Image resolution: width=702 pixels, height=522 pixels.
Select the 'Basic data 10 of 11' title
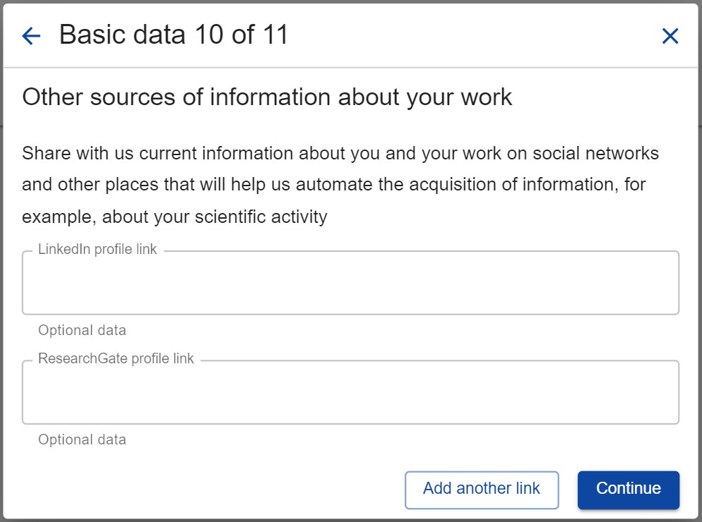(174, 35)
